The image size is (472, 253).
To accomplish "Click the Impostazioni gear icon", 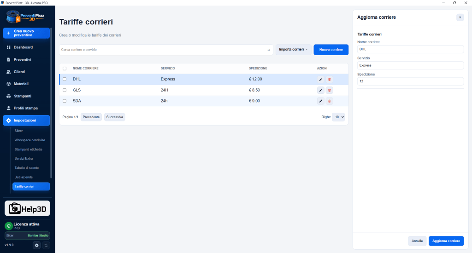I will click(x=8, y=121).
